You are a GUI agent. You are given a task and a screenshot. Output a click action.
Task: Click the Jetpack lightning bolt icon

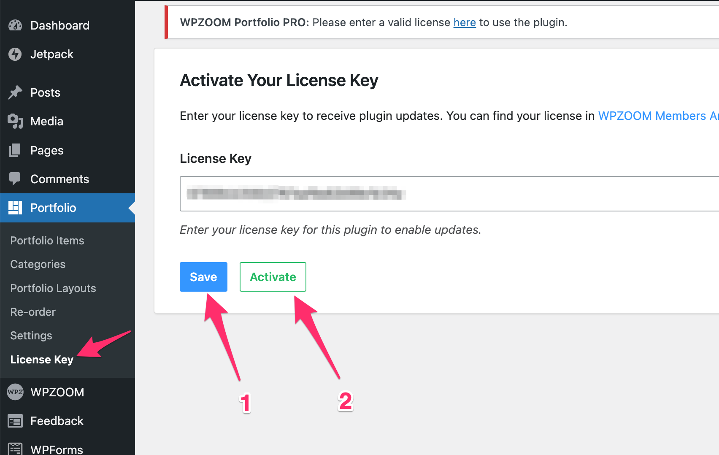click(15, 54)
